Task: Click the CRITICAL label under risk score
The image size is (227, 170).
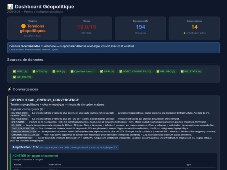Action: point(87,33)
